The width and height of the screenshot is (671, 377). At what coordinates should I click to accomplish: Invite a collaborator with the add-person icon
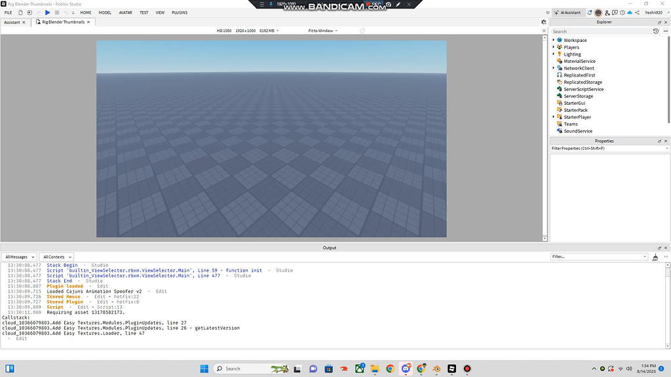coord(607,12)
